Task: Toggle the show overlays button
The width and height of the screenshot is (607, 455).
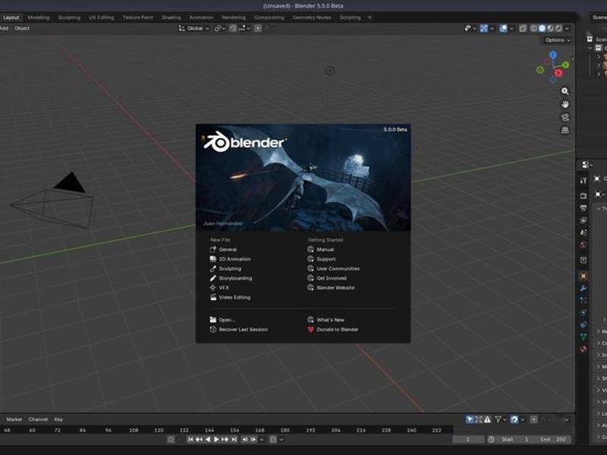Action: [x=503, y=28]
